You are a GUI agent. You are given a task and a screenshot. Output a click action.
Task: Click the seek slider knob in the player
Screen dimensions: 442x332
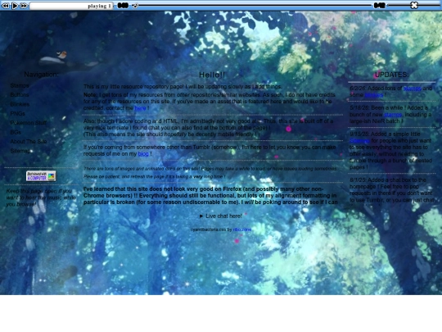135,6
